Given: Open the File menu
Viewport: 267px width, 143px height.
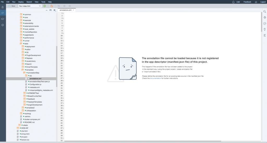Looking at the screenshot, I should point(2,2).
